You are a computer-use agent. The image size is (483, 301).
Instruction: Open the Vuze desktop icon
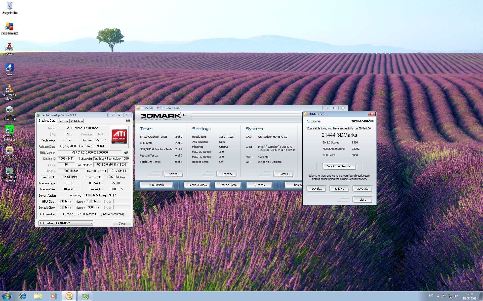pyautogui.click(x=10, y=68)
